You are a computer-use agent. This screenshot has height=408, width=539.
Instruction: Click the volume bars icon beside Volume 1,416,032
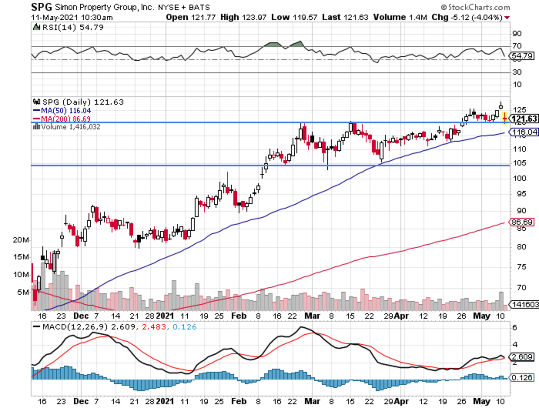click(x=36, y=127)
